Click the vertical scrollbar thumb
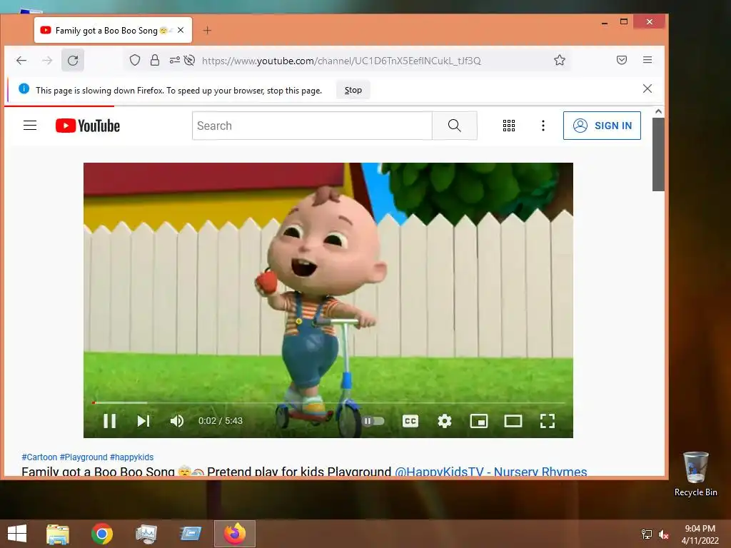 coord(658,154)
